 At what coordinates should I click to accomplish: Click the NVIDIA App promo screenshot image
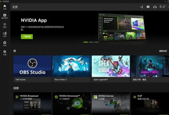point(122,27)
